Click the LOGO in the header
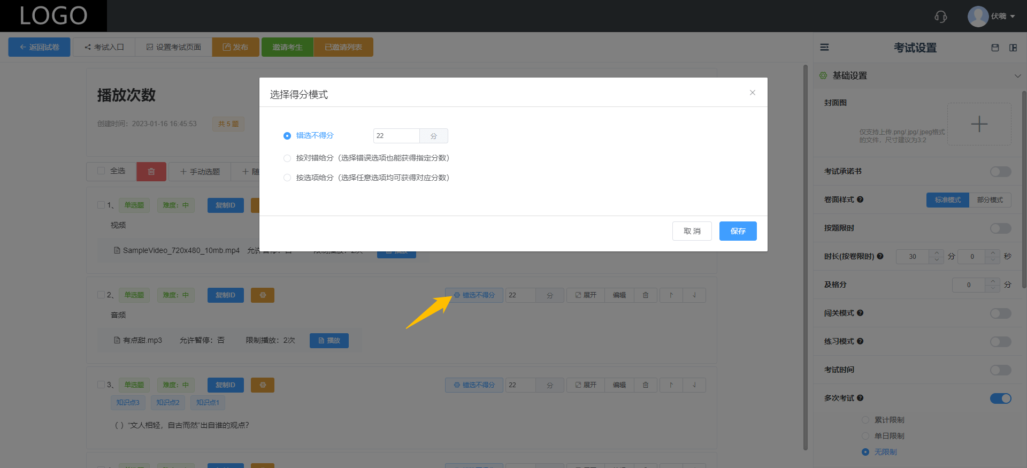The height and width of the screenshot is (468, 1027). [53, 16]
